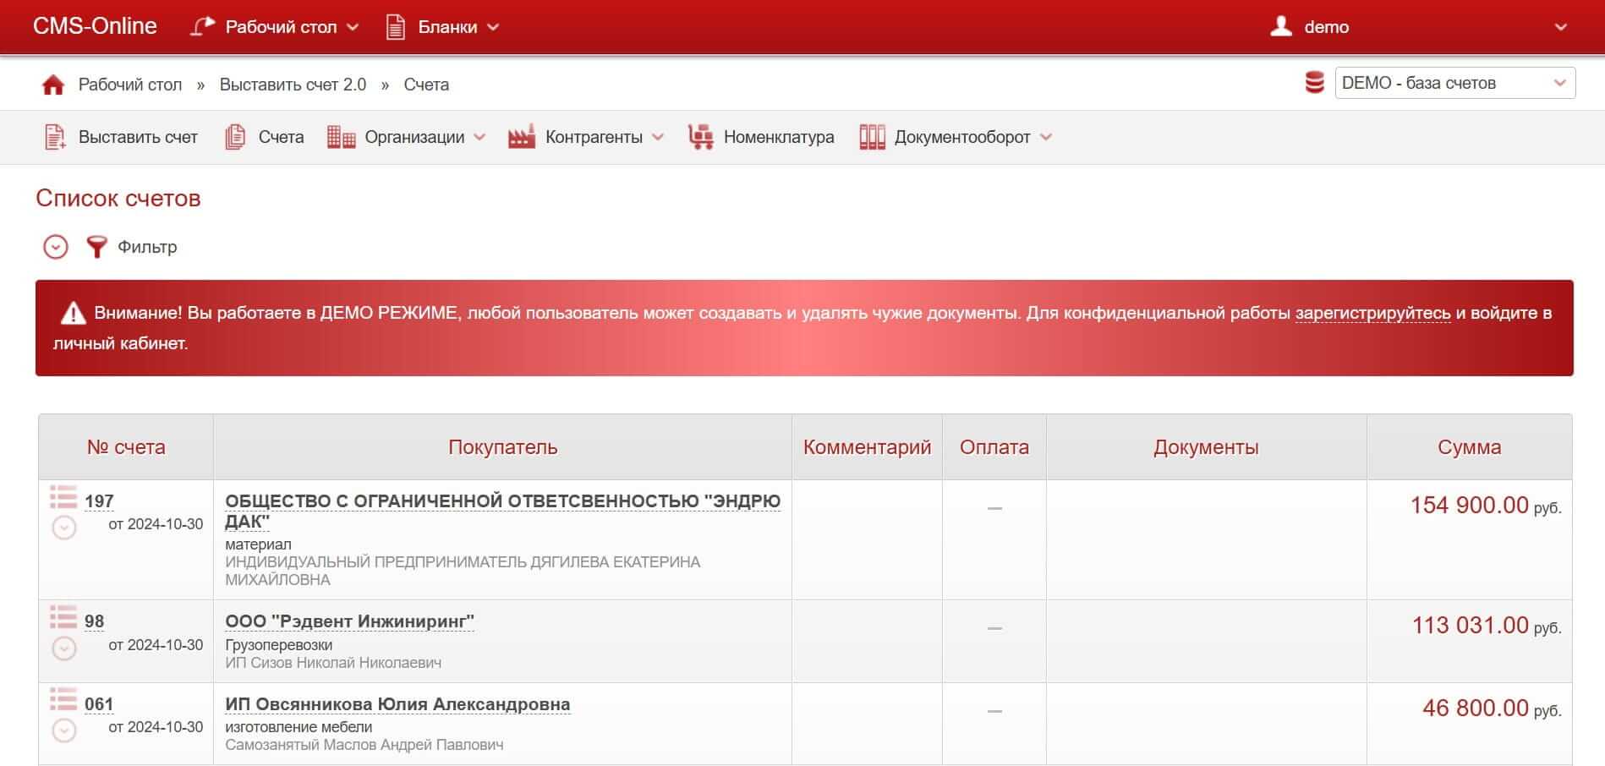This screenshot has height=766, width=1605.
Task: Click the payment dash for invoice 98
Action: pos(994,628)
